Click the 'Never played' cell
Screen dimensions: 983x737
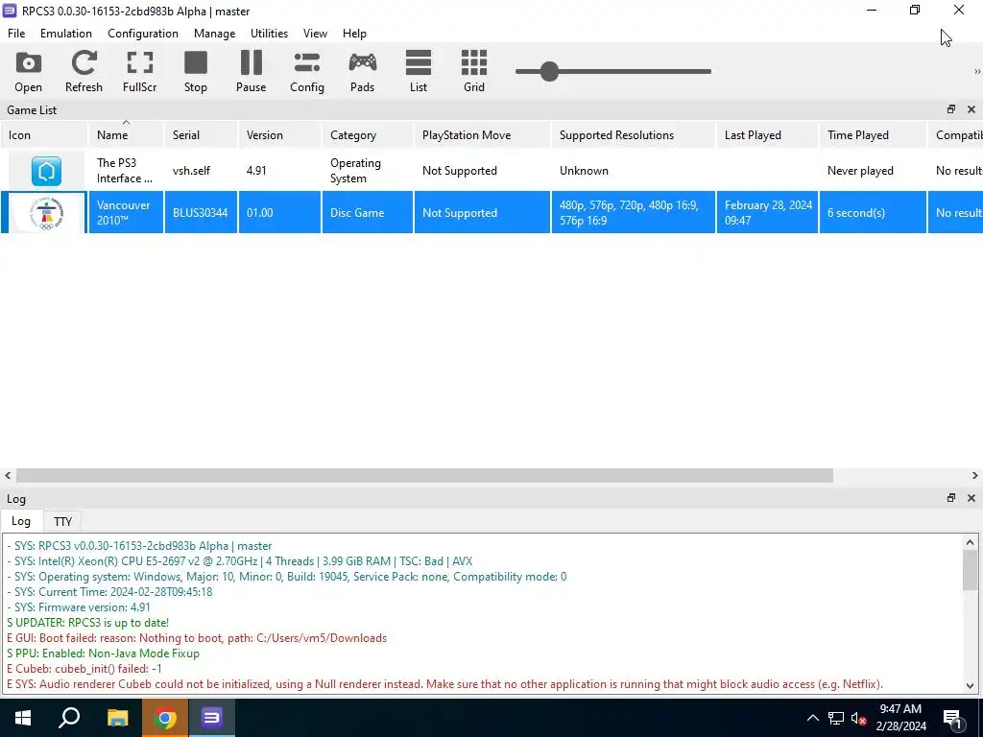(x=873, y=171)
